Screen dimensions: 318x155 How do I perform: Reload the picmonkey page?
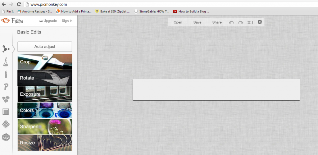tap(19, 4)
